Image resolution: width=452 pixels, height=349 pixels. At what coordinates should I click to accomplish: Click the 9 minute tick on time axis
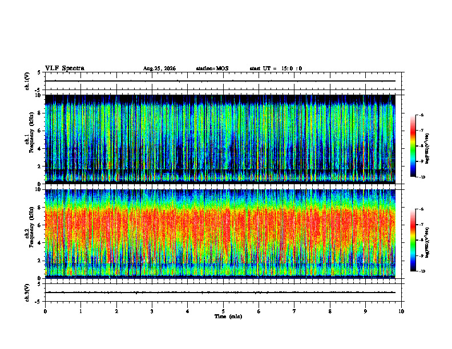pyautogui.click(x=365, y=311)
